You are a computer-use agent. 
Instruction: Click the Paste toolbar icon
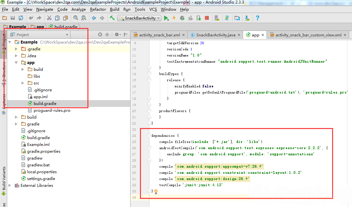[66, 18]
